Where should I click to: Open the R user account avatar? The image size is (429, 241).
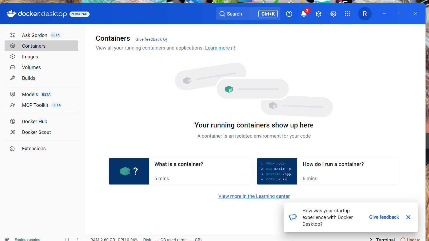[365, 14]
